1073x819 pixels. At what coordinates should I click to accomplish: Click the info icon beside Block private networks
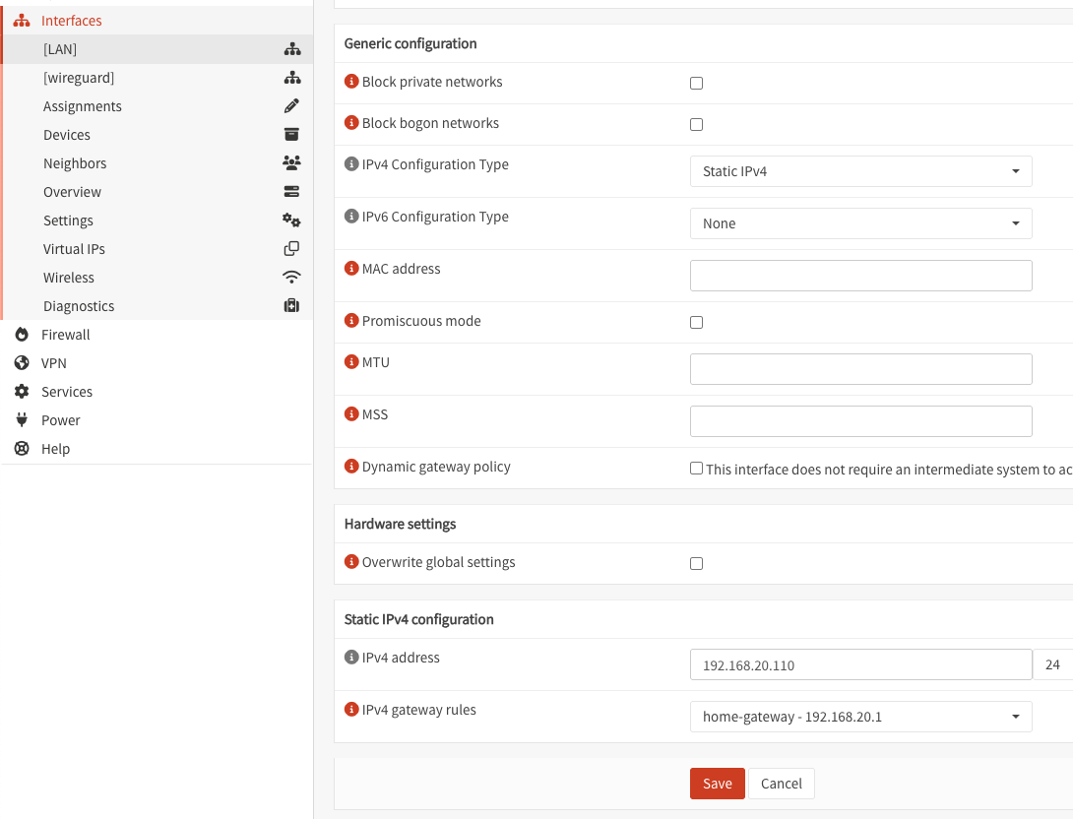(x=351, y=82)
